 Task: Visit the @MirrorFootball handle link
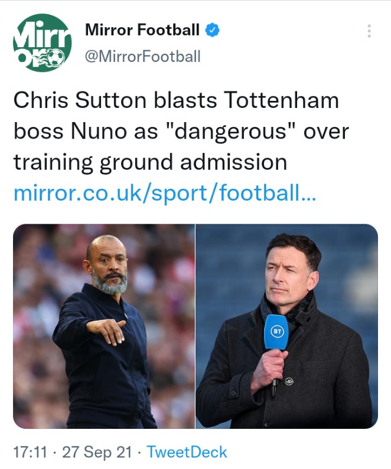click(x=143, y=57)
